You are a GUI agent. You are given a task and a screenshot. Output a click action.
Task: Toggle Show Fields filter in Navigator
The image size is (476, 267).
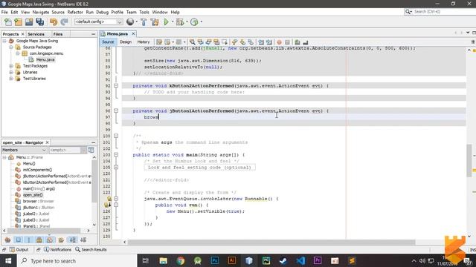click(x=19, y=240)
